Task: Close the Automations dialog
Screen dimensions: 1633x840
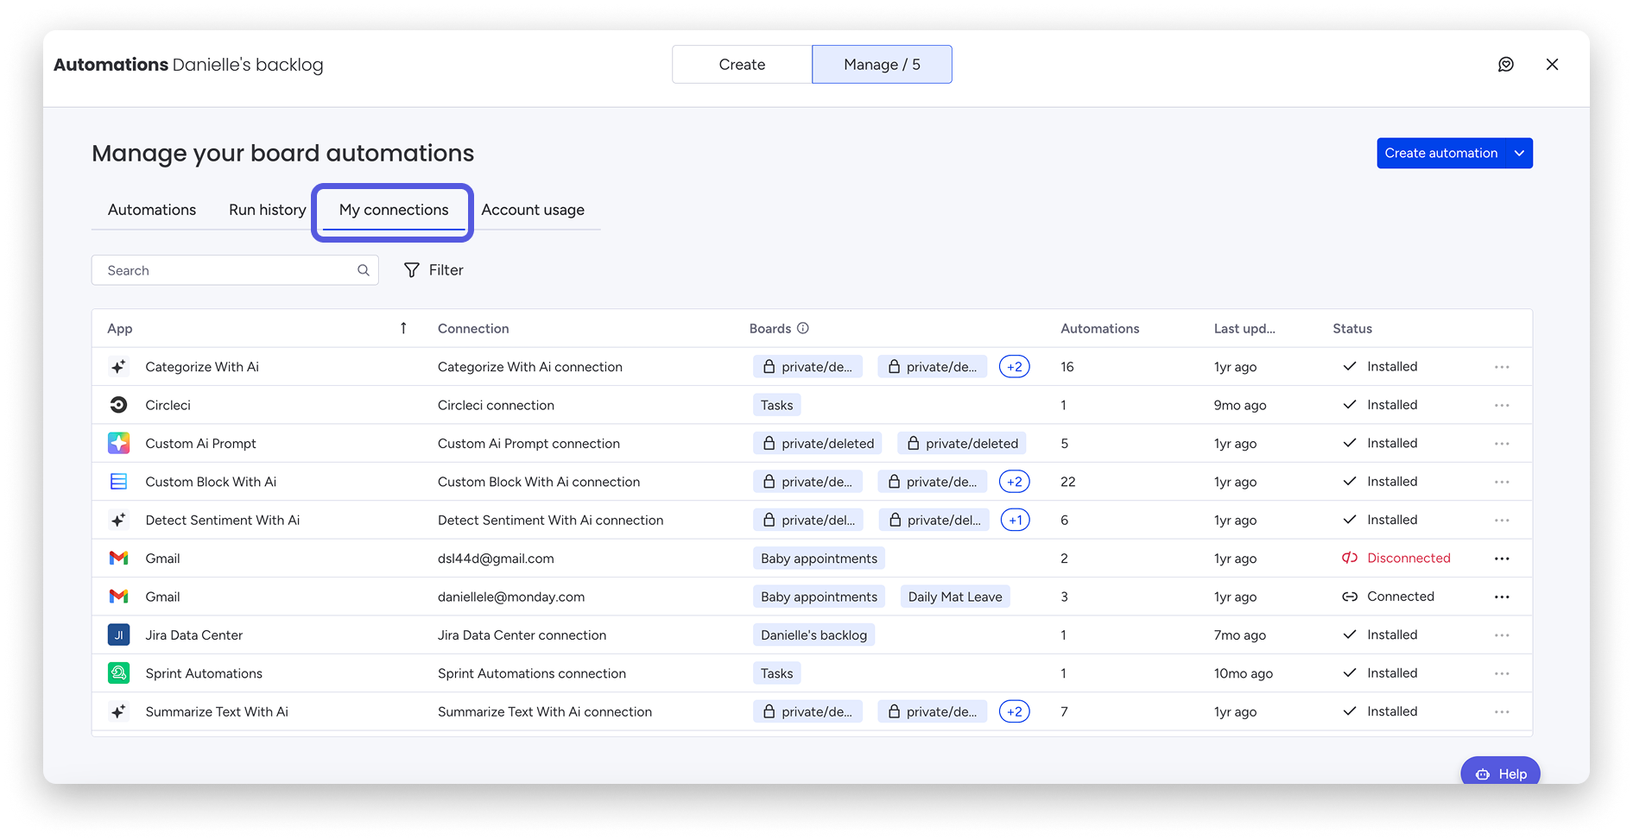Action: click(1552, 65)
